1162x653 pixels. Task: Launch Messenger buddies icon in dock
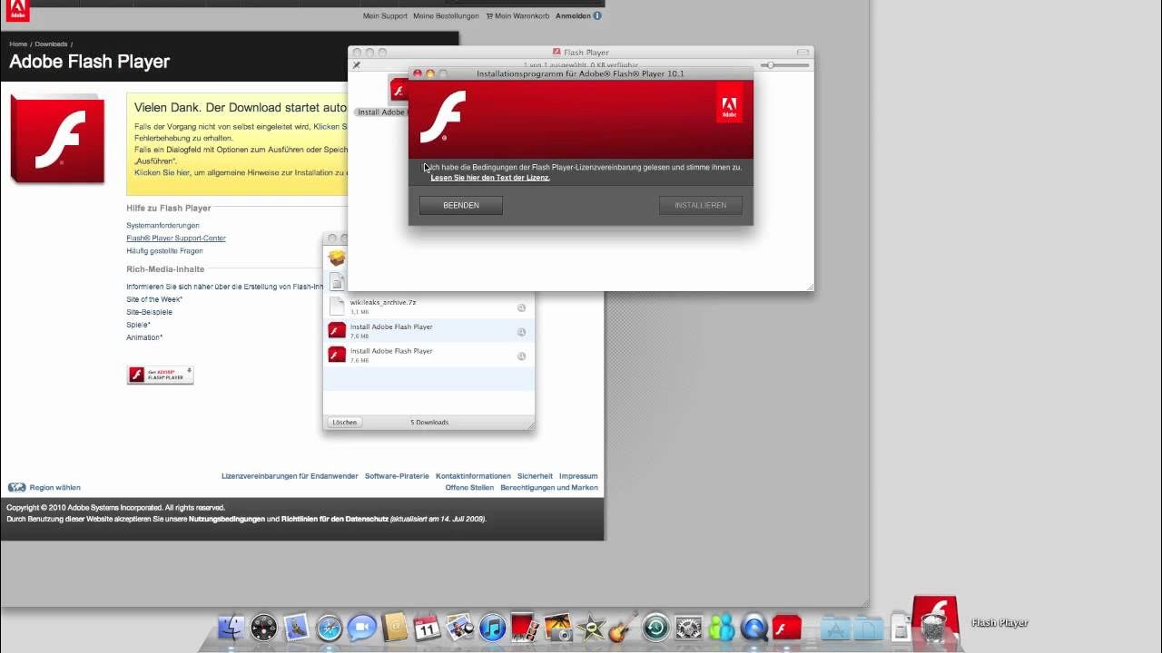click(x=722, y=628)
